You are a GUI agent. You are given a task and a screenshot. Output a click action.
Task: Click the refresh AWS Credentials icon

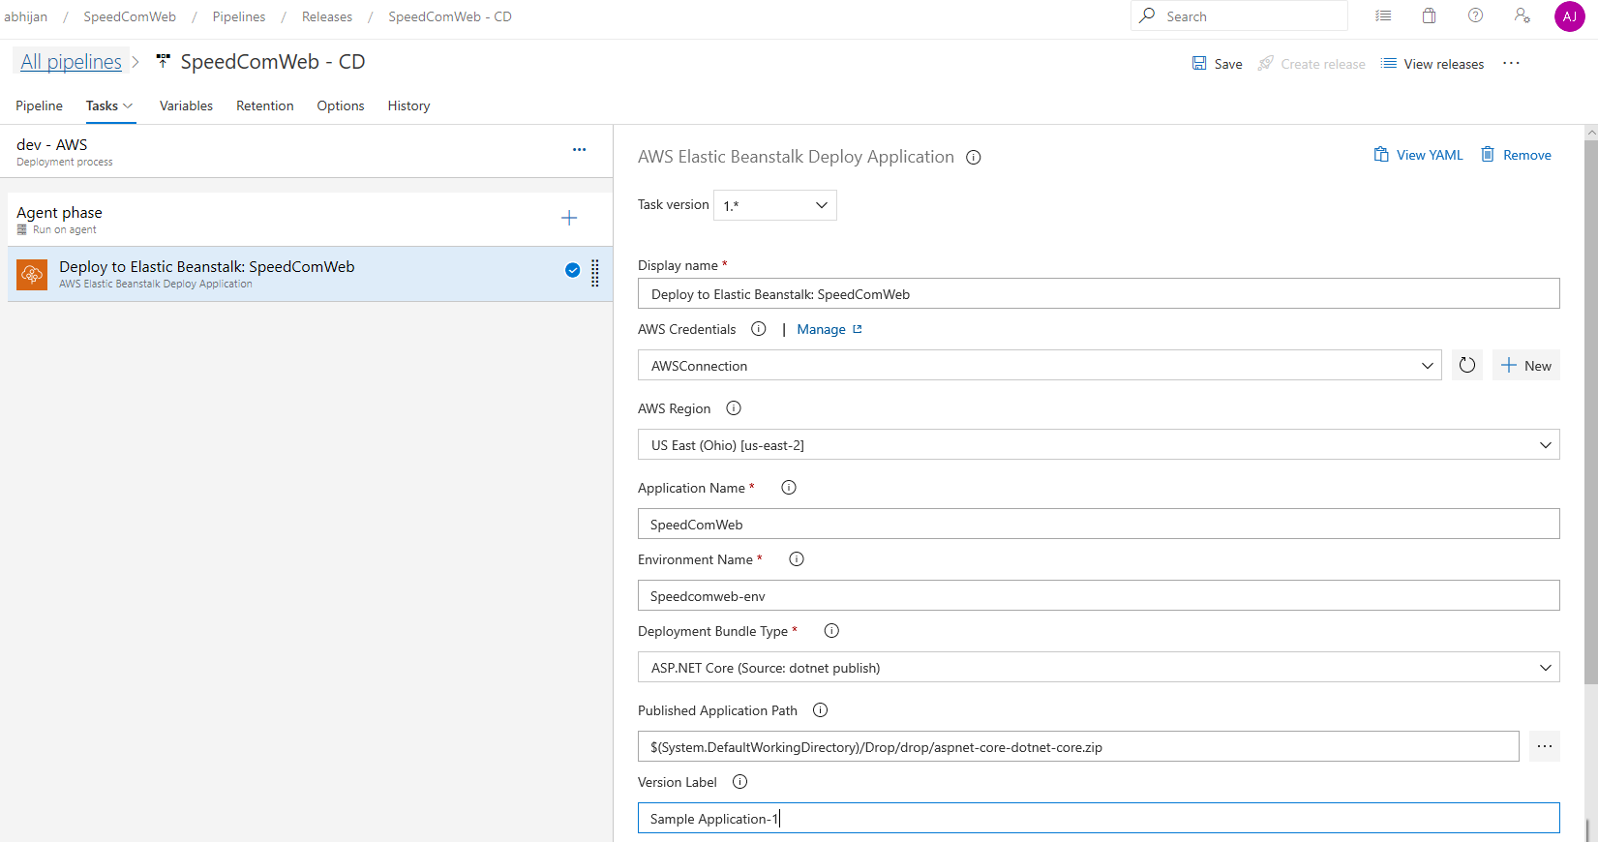(x=1466, y=365)
